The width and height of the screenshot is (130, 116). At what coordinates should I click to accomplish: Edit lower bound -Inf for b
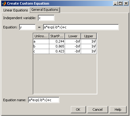(x=73, y=46)
